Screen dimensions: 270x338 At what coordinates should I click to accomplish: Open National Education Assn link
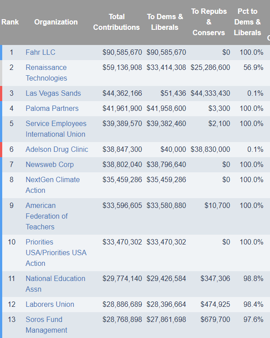pos(55,284)
